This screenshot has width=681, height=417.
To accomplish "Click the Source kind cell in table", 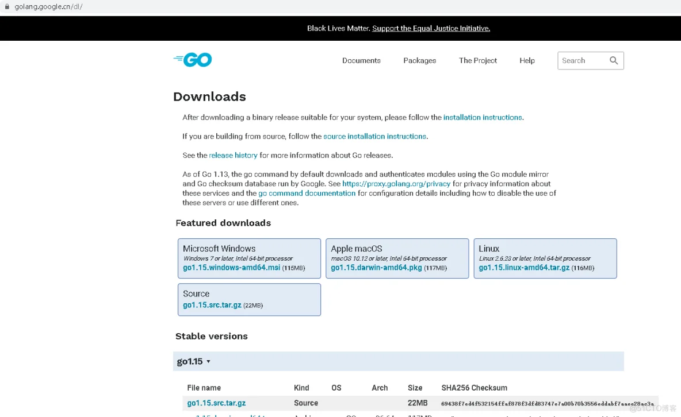I will tap(306, 403).
